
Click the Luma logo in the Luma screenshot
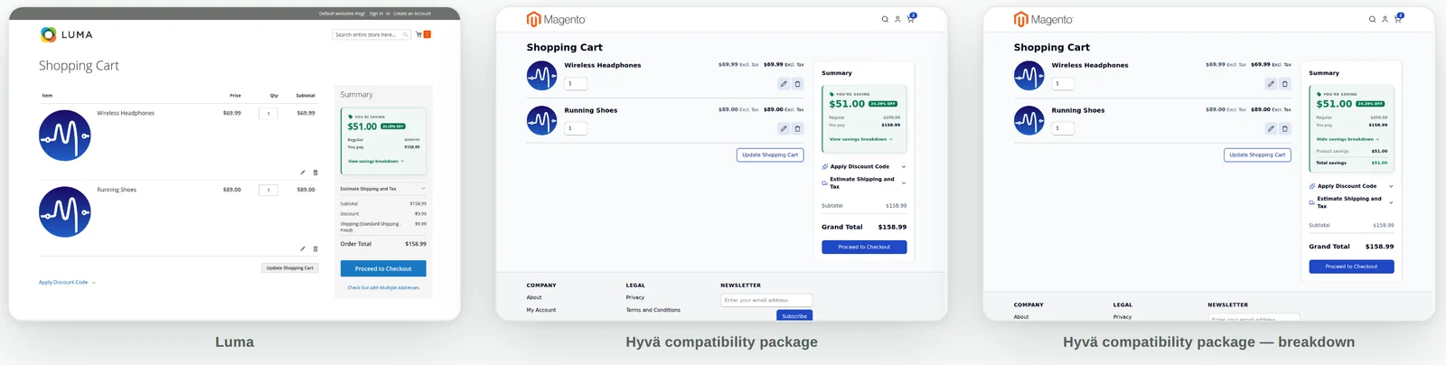point(67,34)
